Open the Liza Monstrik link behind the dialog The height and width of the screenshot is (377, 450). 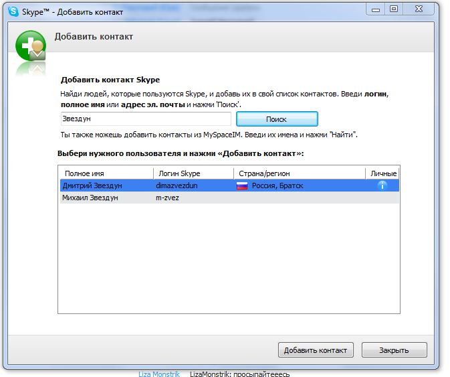click(x=159, y=374)
